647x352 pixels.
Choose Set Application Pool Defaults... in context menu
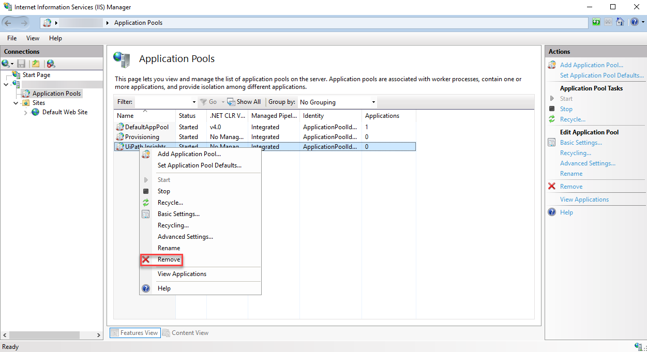pyautogui.click(x=200, y=165)
